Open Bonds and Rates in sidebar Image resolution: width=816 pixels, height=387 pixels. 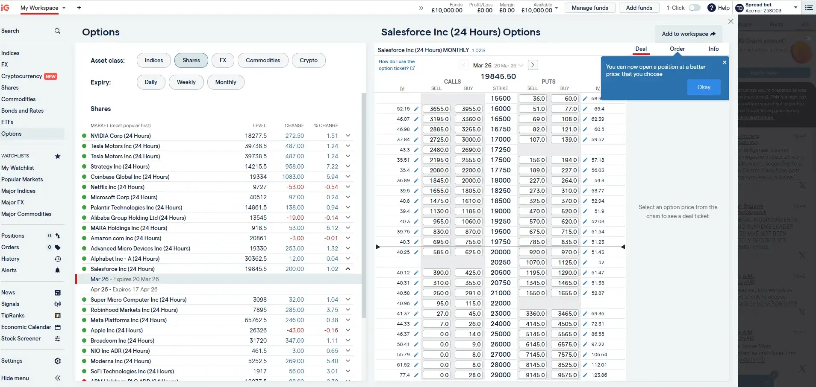point(22,111)
